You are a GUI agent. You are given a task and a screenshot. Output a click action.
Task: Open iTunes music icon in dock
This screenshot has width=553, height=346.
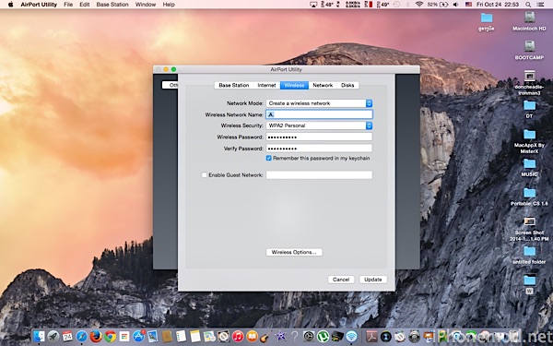(x=238, y=337)
